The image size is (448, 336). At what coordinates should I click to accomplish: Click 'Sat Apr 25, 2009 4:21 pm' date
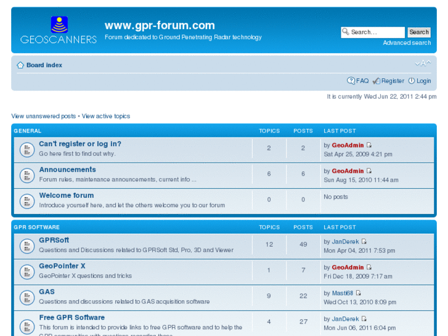pyautogui.click(x=358, y=154)
